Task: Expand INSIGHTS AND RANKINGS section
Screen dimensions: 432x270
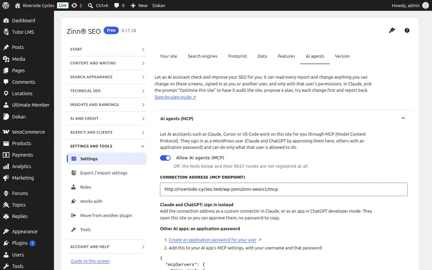Action: point(107,105)
